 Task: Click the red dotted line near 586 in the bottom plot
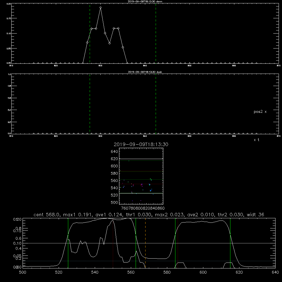(x=178, y=243)
